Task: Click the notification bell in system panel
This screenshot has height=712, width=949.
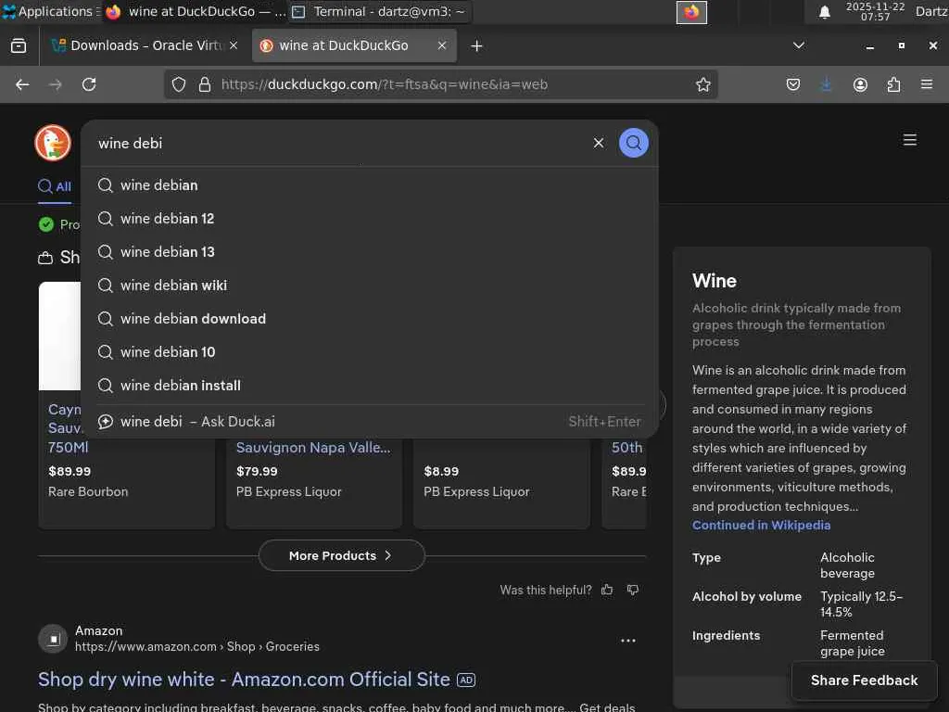Action: click(824, 12)
